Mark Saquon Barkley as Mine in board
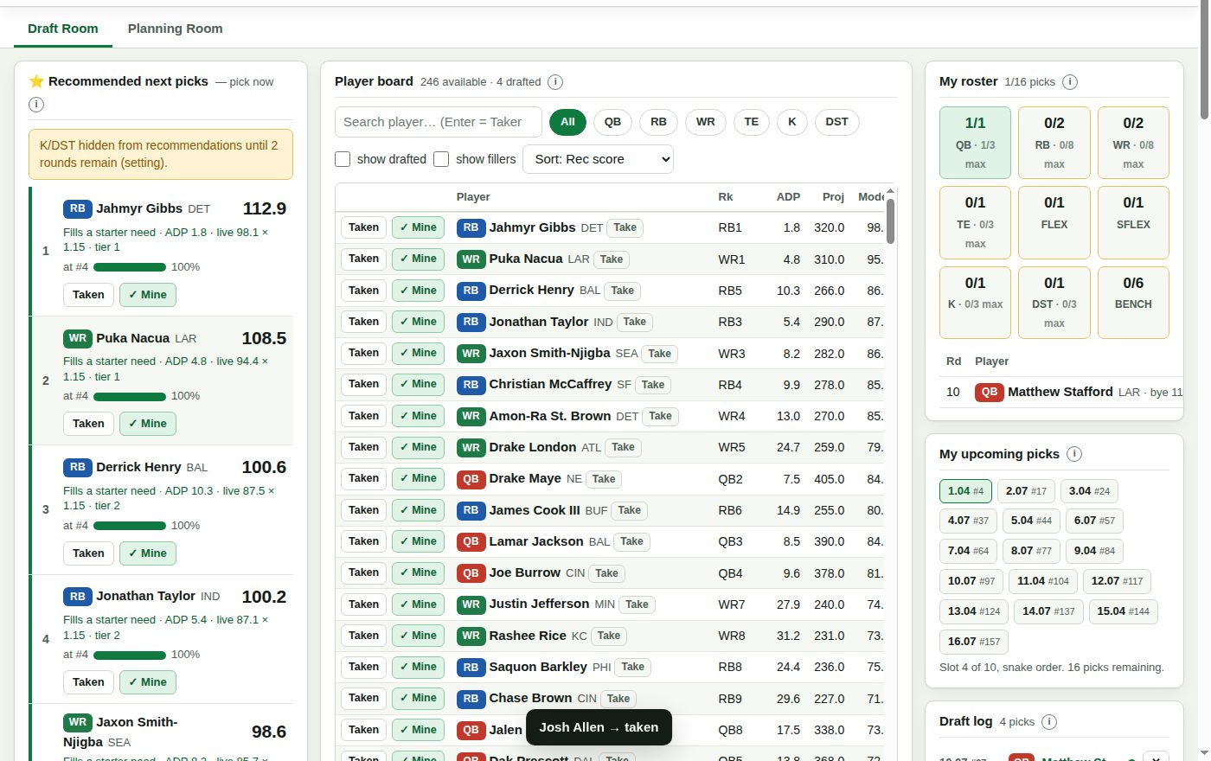Screen dimensions: 1211x761 pyautogui.click(x=418, y=667)
